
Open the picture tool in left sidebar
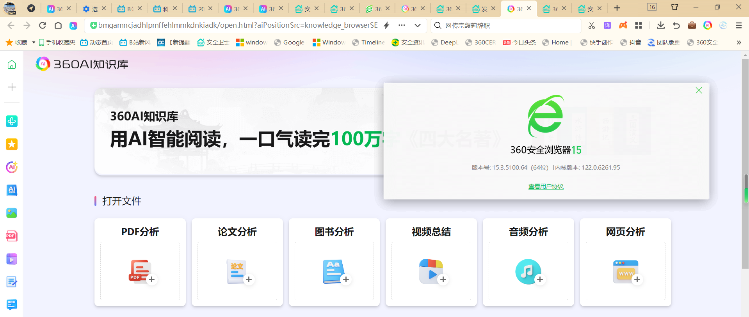[12, 213]
